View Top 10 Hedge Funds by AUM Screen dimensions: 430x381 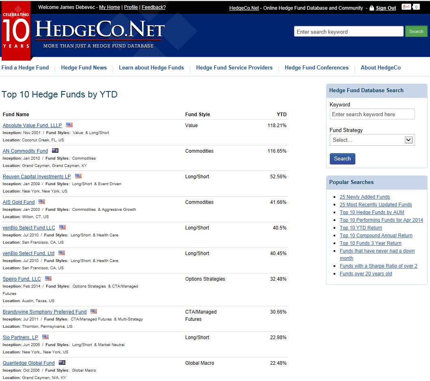(x=372, y=212)
